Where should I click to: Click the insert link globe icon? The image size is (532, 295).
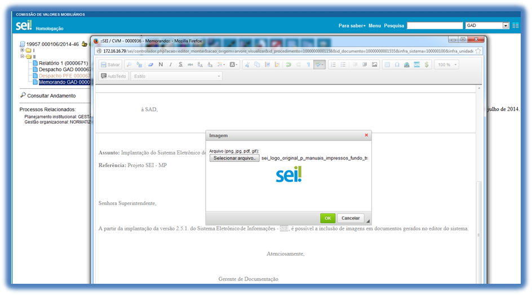coord(407,65)
